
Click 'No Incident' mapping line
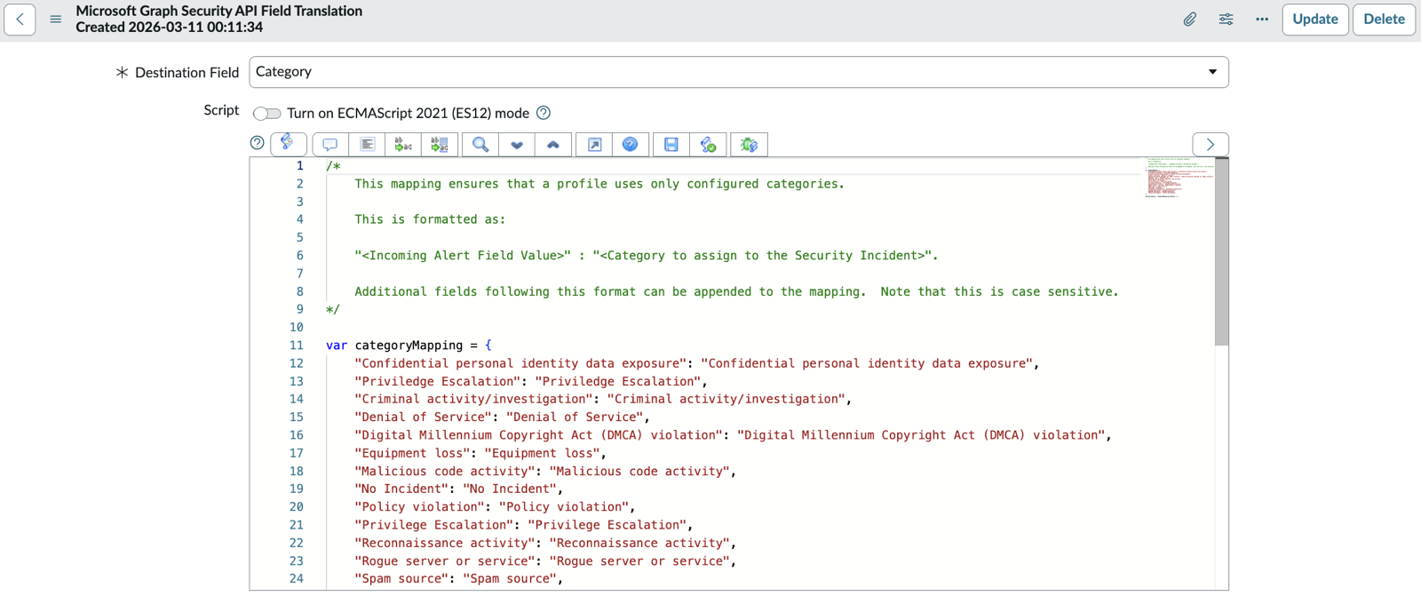459,489
